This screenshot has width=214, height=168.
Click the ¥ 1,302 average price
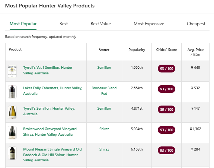(x=195, y=129)
